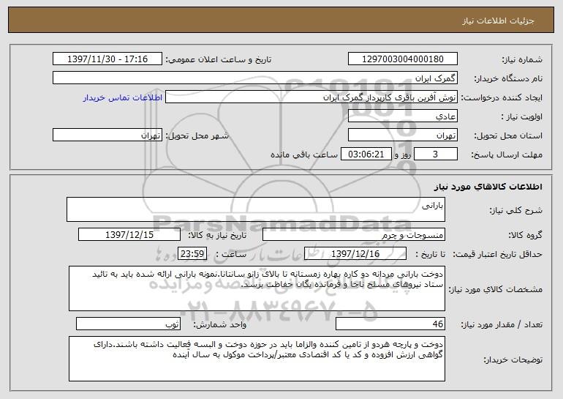This screenshot has height=399, width=563.
Task: Click the delivery province field تهران
Action: 402,135
